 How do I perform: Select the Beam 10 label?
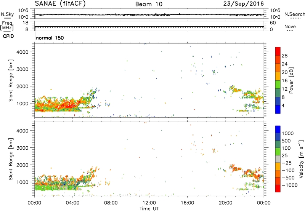click(149, 4)
